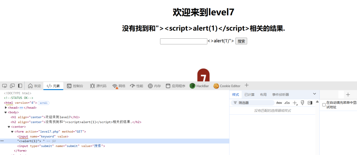Viewport: 357px width, 155px height.
Task: Select the 布局 layout tab
Action: pos(263,94)
